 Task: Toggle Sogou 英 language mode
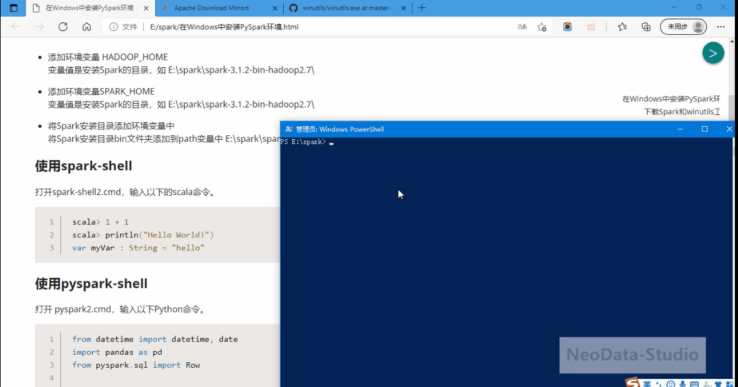tap(648, 384)
